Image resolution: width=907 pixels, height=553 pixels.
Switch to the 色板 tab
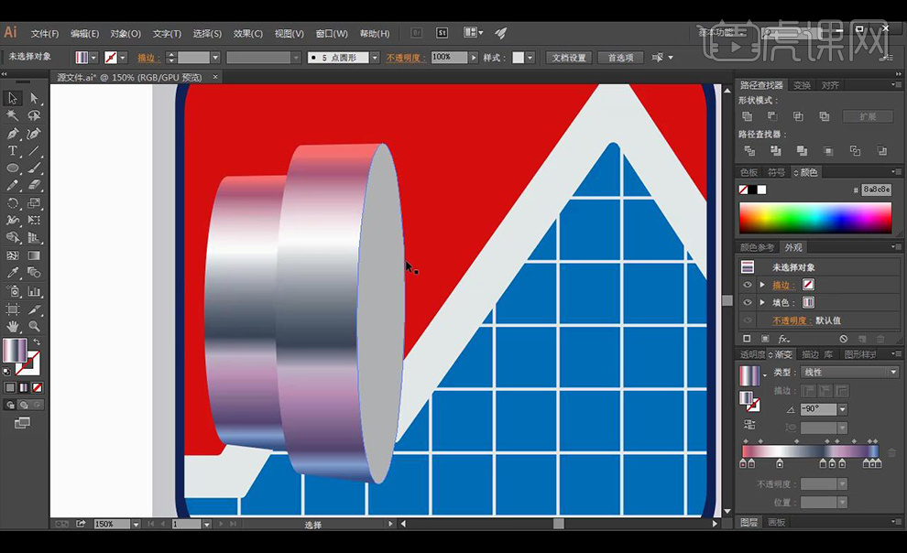click(x=749, y=172)
